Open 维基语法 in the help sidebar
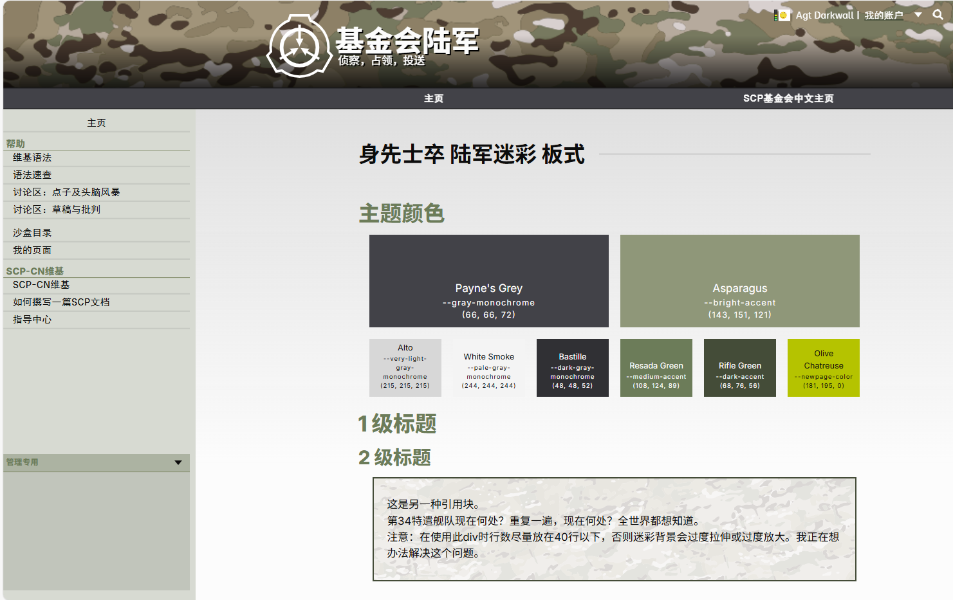This screenshot has width=953, height=600. tap(32, 158)
